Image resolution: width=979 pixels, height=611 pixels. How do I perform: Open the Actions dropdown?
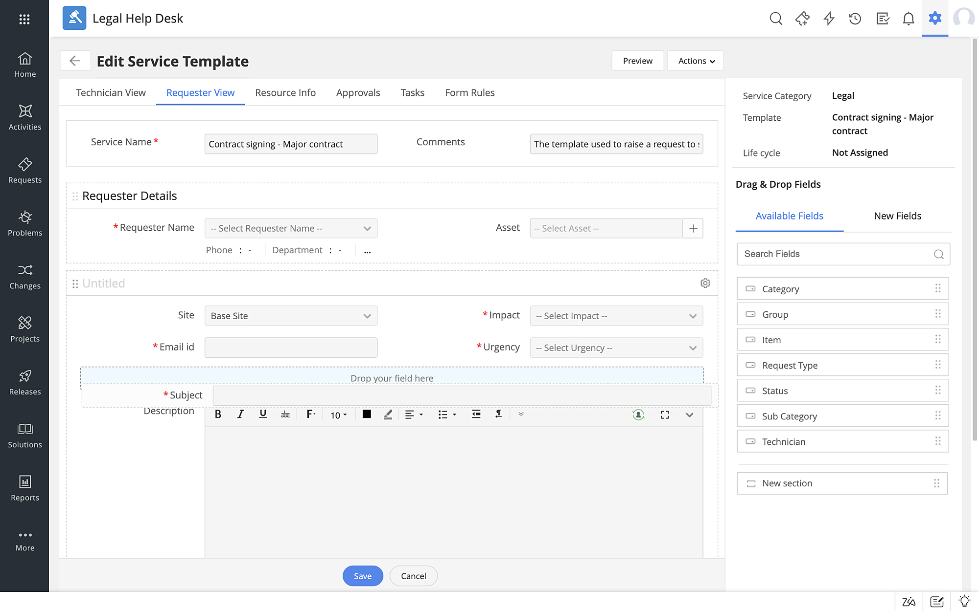pos(695,61)
